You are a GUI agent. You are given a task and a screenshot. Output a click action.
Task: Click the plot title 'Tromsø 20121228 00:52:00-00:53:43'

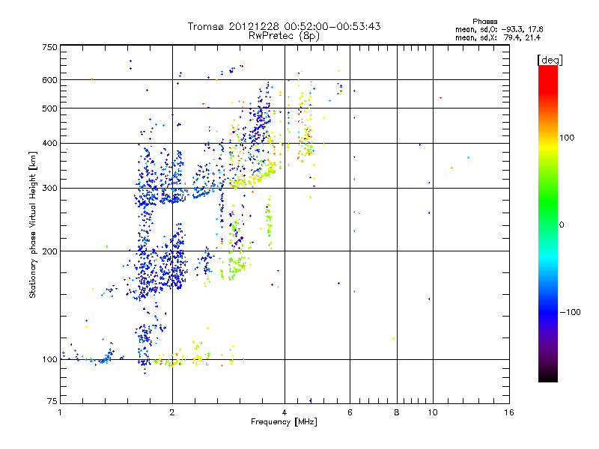284,26
